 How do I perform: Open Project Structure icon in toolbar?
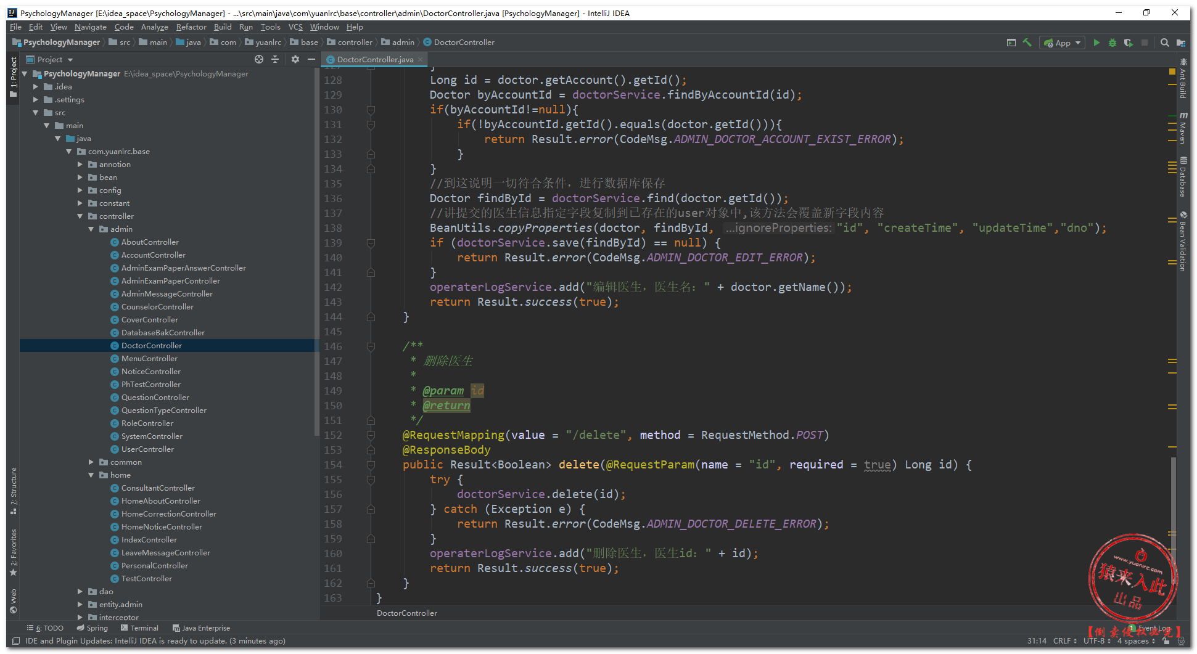[1180, 43]
